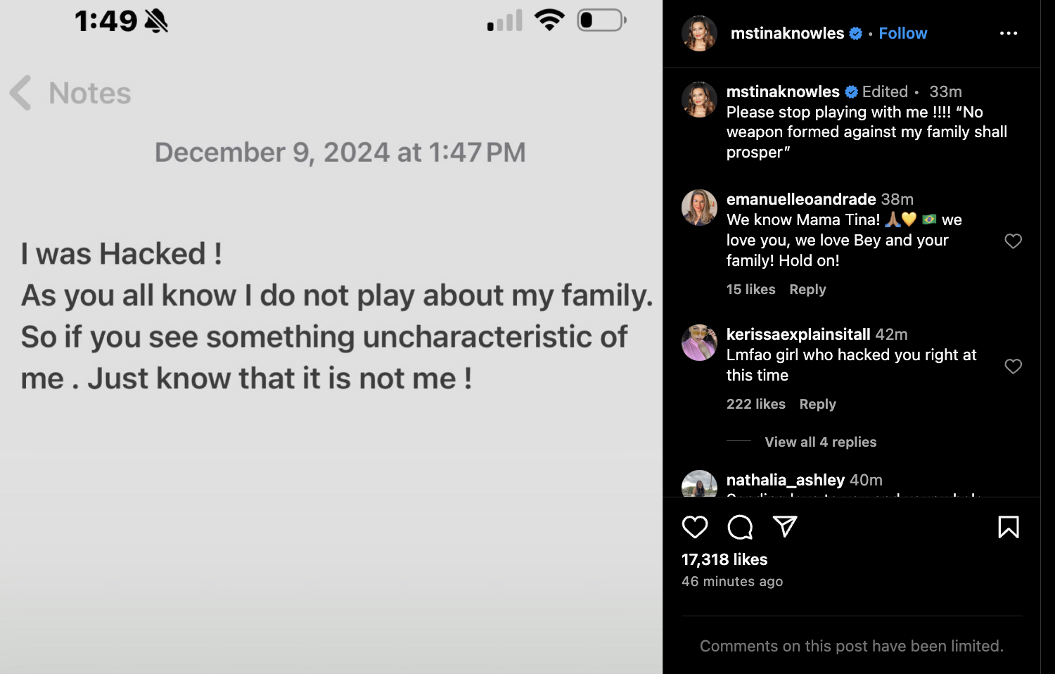Click the nathalia_ashley username
This screenshot has width=1055, height=674.
[785, 480]
